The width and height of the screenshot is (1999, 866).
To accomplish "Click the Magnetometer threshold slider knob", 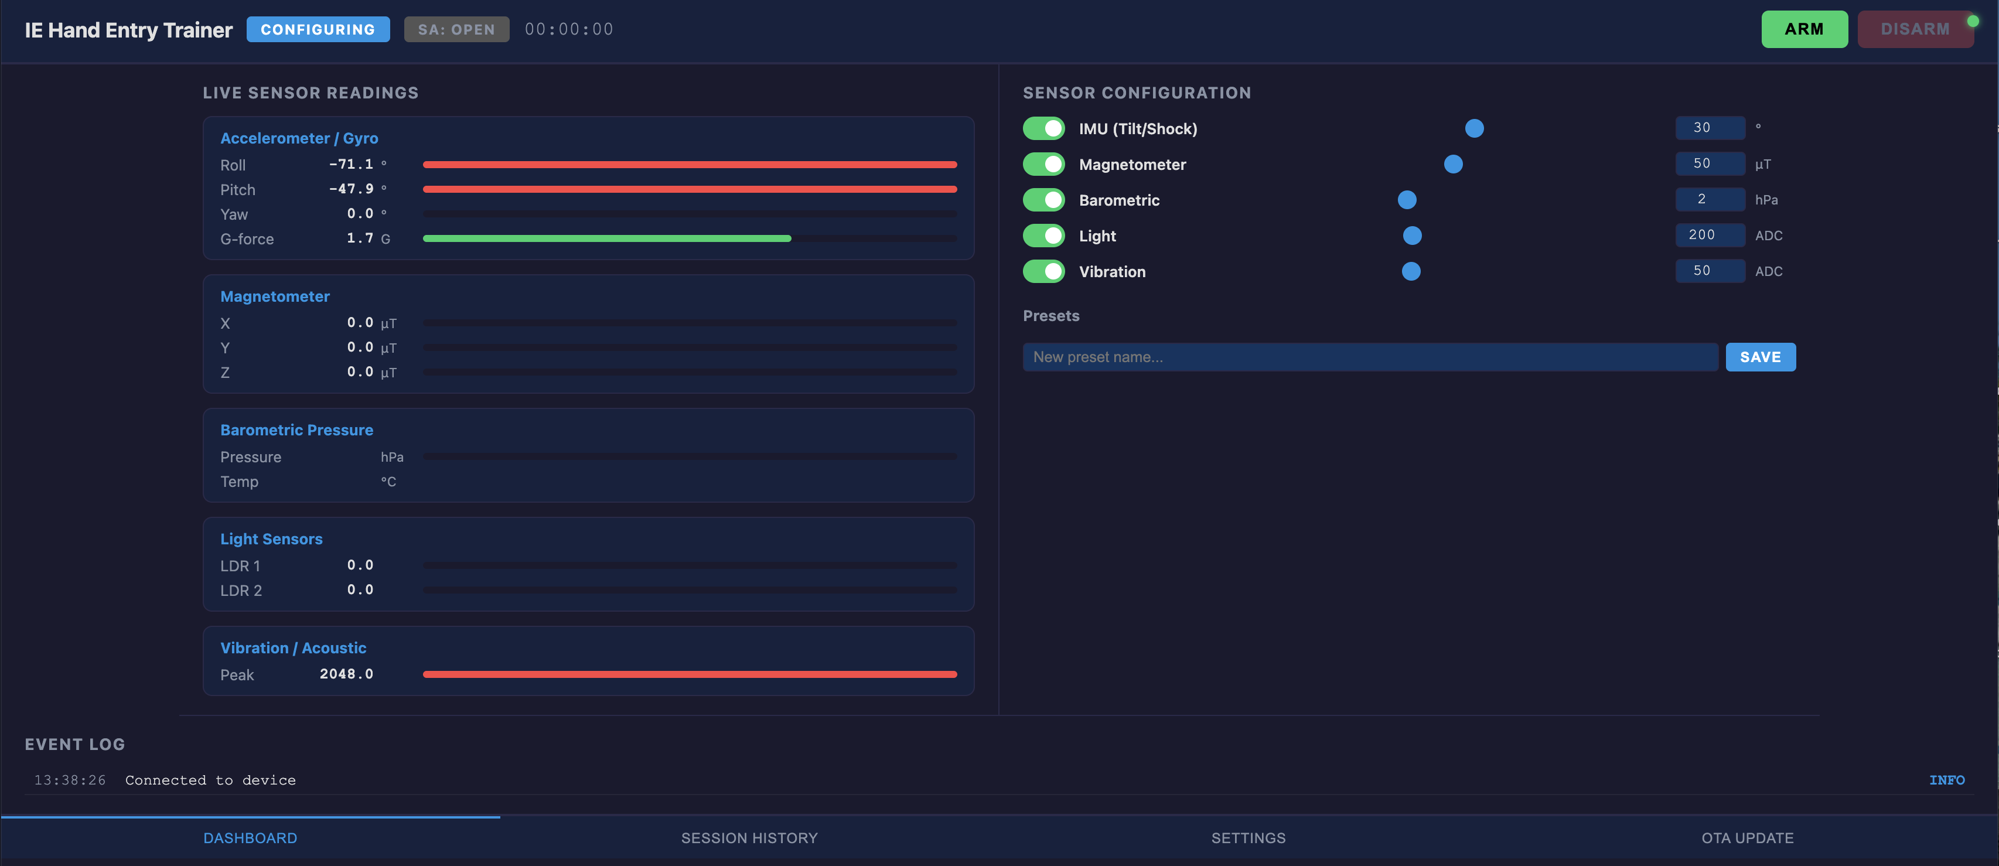I will (1453, 163).
